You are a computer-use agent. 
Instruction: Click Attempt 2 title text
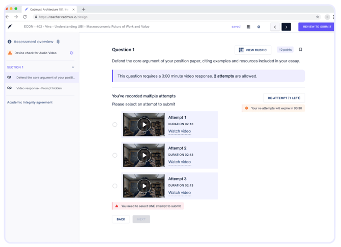[177, 148]
